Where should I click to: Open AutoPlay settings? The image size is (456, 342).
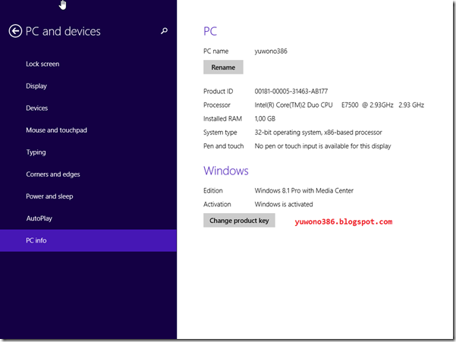click(39, 218)
